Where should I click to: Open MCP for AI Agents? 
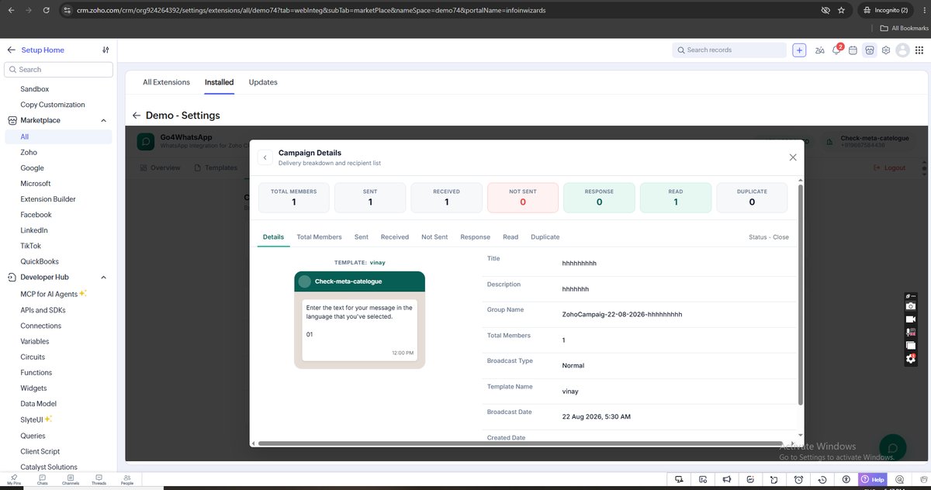click(54, 294)
